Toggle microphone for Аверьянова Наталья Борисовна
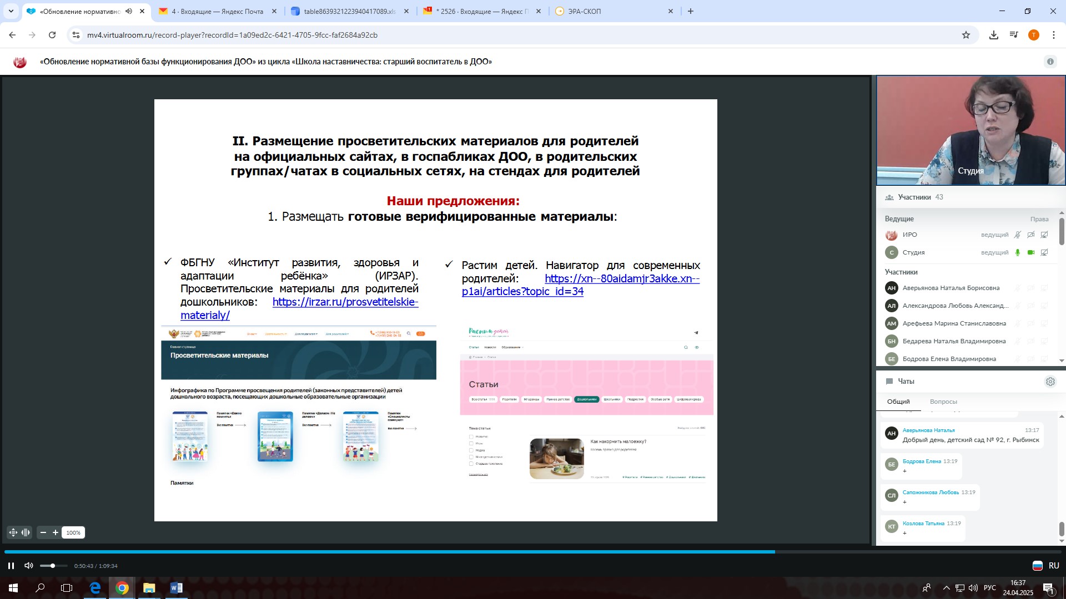Viewport: 1066px width, 599px height. pos(1018,288)
